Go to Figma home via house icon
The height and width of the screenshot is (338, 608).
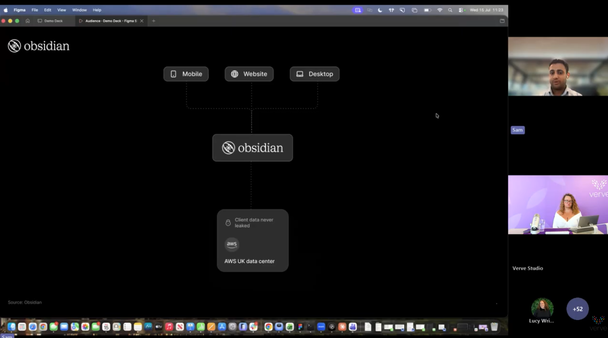(28, 21)
